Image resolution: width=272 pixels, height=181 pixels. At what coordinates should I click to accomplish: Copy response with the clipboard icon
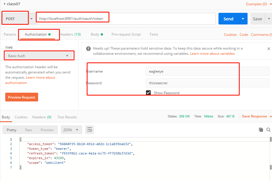click(x=261, y=130)
